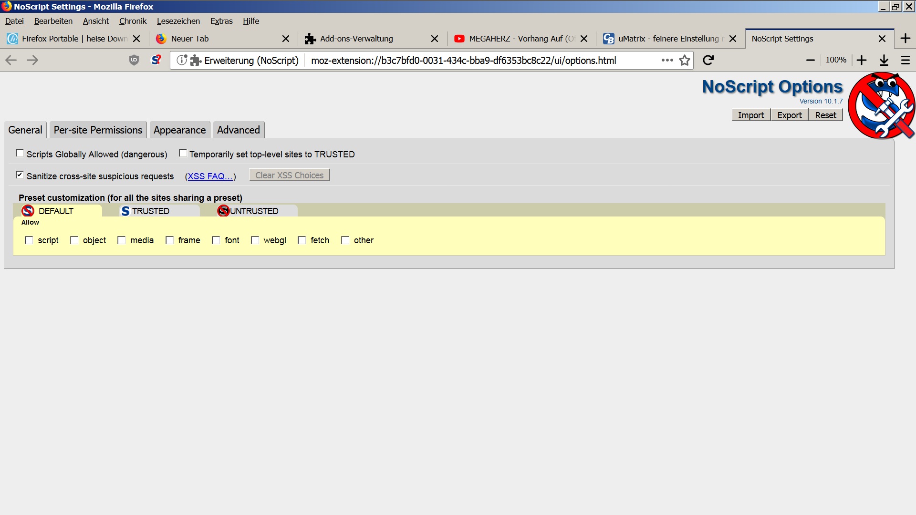This screenshot has height=515, width=916.
Task: Select the UNTRUSTED preset tab
Action: click(256, 211)
